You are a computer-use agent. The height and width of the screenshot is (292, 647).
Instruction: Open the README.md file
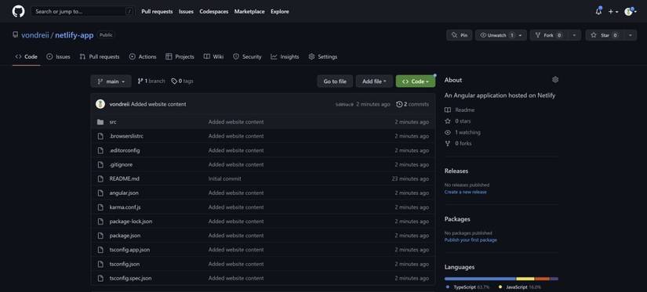124,178
